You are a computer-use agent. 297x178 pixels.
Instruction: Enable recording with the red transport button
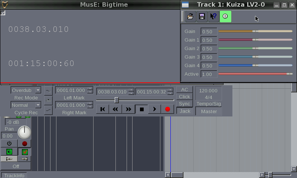coord(167,109)
